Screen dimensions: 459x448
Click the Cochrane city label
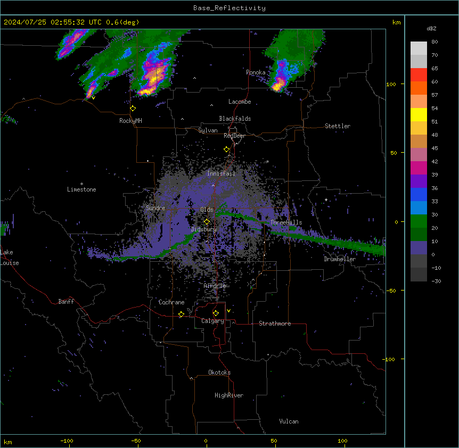pyautogui.click(x=171, y=302)
